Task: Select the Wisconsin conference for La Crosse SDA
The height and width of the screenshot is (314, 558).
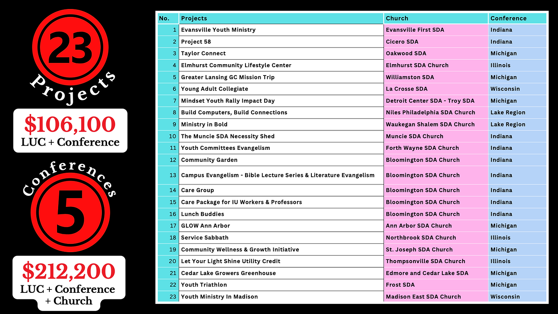Action: click(505, 89)
